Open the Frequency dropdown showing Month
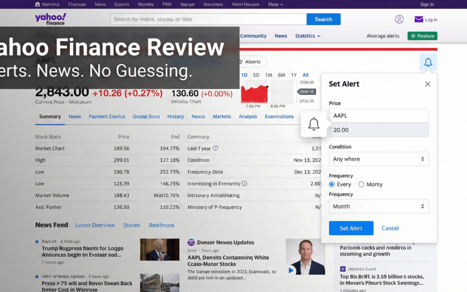 [x=378, y=206]
